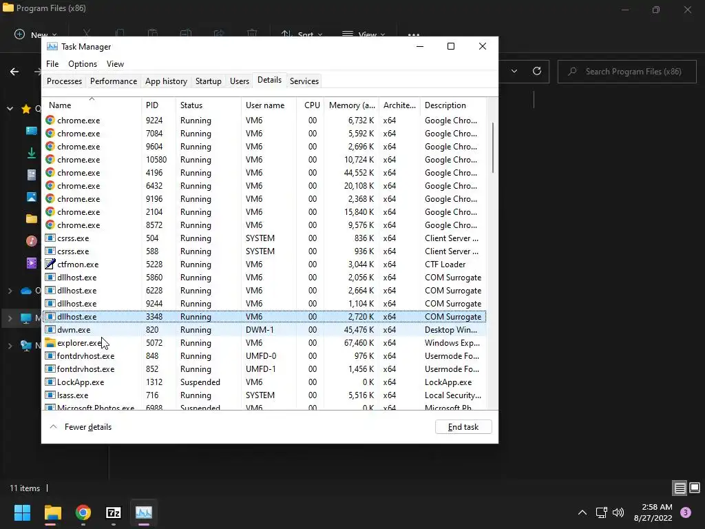This screenshot has height=529, width=705.
Task: Select the csrss.exe row with PID 588
Action: coord(264,251)
